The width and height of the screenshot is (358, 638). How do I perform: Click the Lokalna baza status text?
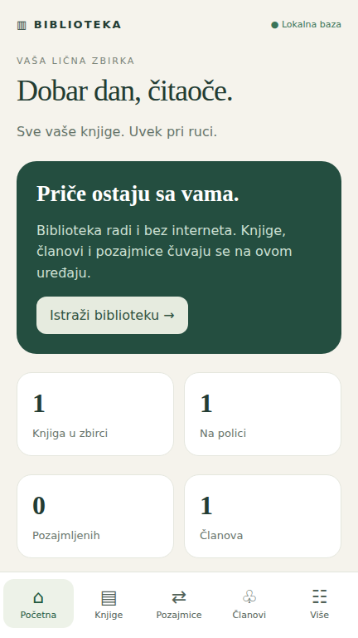point(312,24)
